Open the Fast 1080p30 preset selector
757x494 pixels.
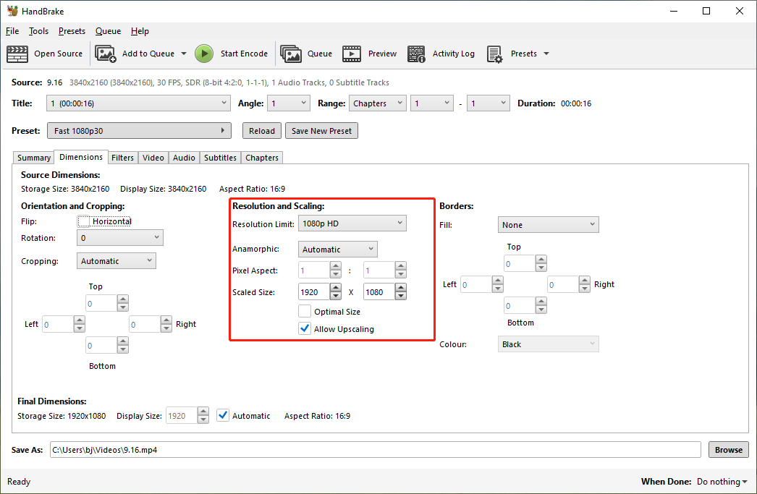coord(139,131)
